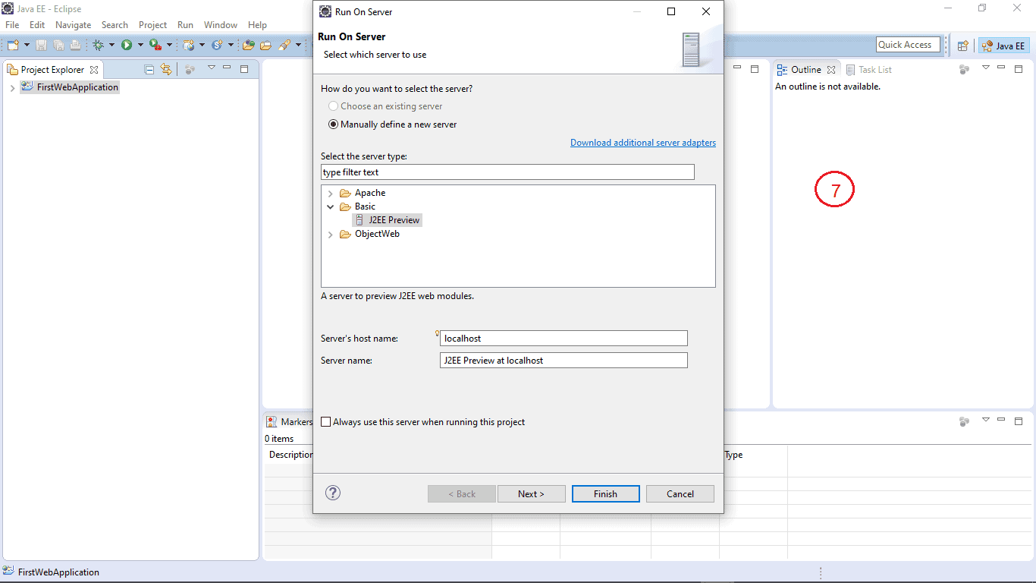This screenshot has width=1036, height=583.
Task: Click the help question mark icon
Action: (333, 493)
